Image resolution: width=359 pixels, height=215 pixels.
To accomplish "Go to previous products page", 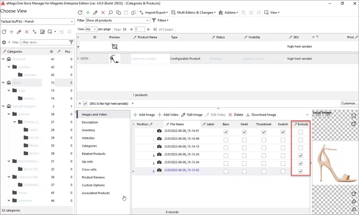I will (x=131, y=29).
